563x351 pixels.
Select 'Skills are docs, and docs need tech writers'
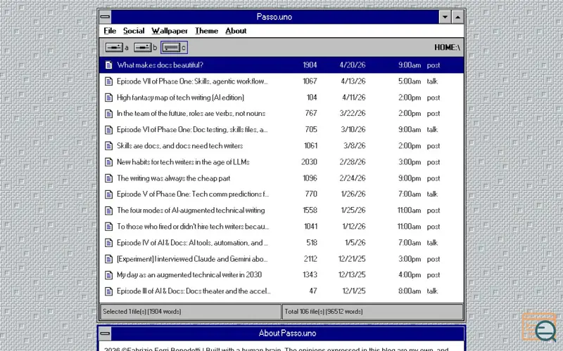[x=180, y=146]
